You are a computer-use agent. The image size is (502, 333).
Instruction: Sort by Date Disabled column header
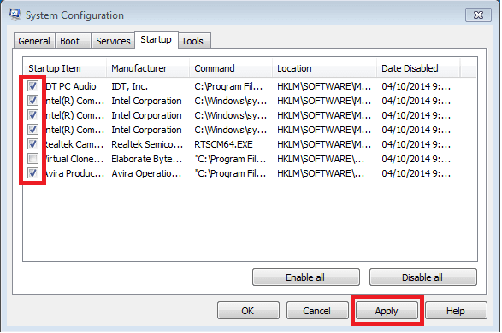(x=418, y=68)
